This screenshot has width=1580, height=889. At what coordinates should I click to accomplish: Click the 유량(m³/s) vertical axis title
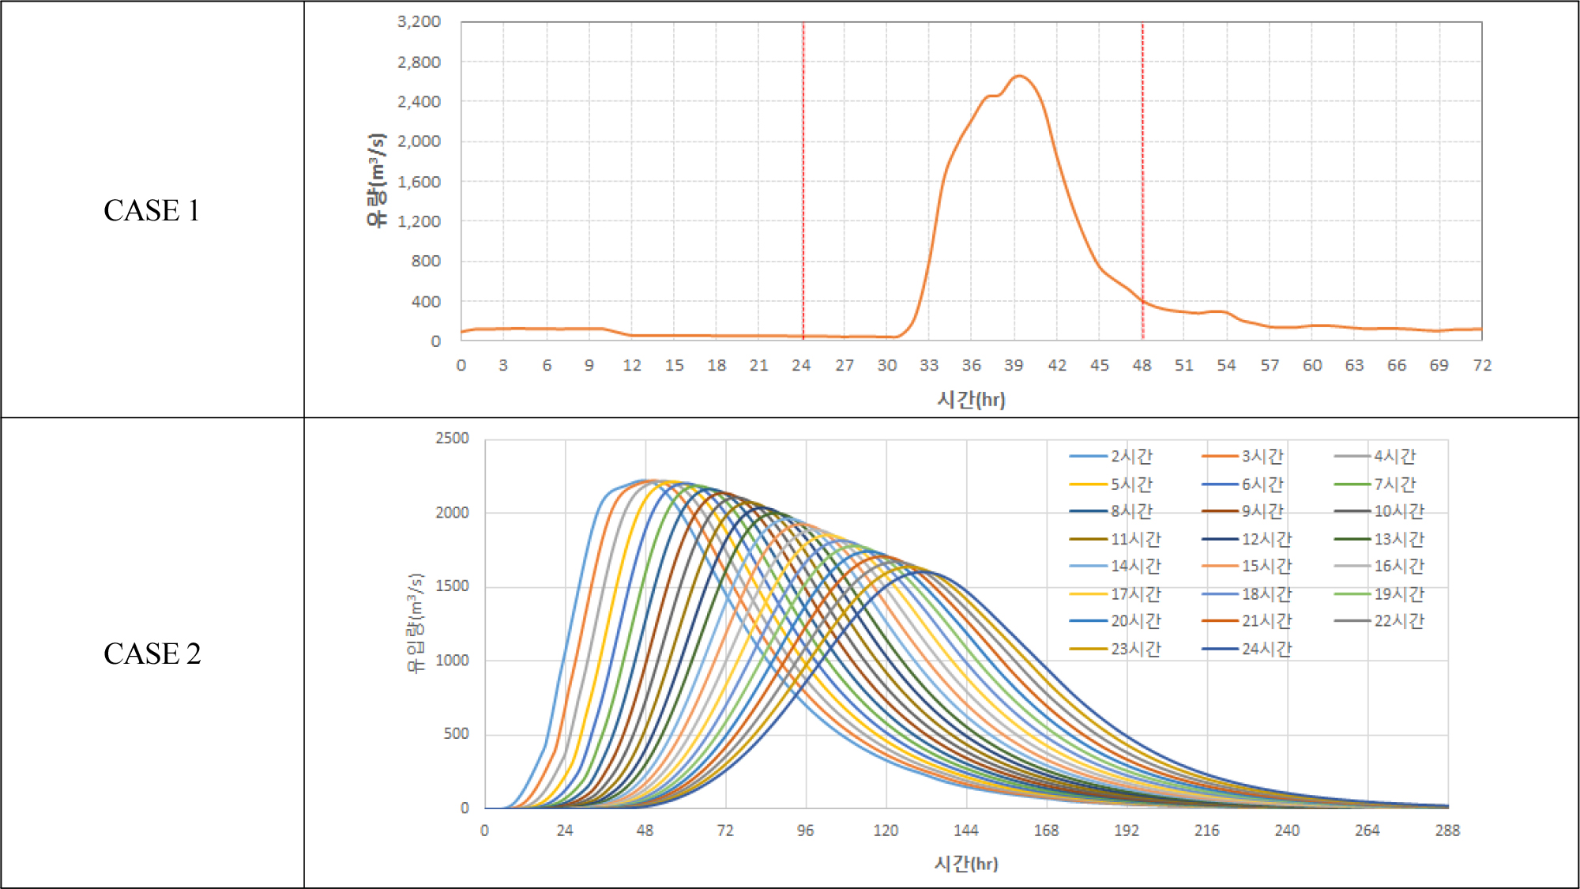point(377,180)
